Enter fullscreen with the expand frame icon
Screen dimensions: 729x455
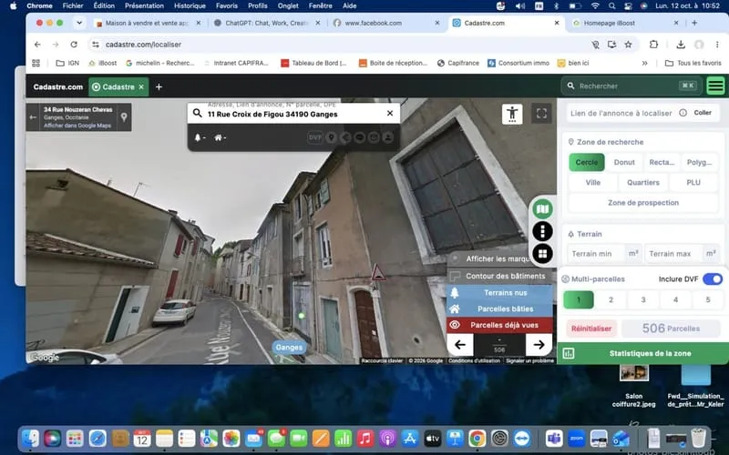click(x=541, y=114)
